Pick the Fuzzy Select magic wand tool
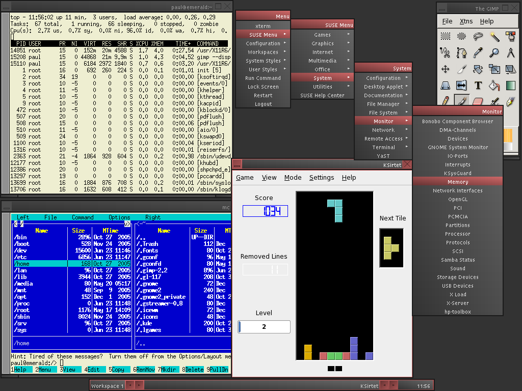Screen dimensions: 522x391 pos(494,36)
